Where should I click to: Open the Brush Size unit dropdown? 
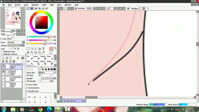(39, 72)
